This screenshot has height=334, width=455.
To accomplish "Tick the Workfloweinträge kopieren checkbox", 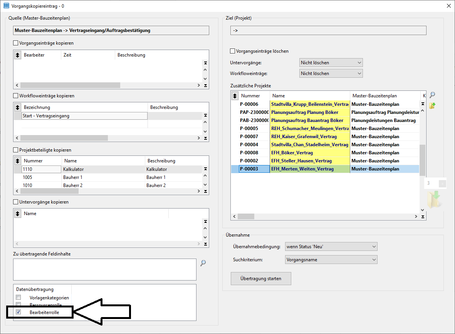I will click(x=16, y=96).
